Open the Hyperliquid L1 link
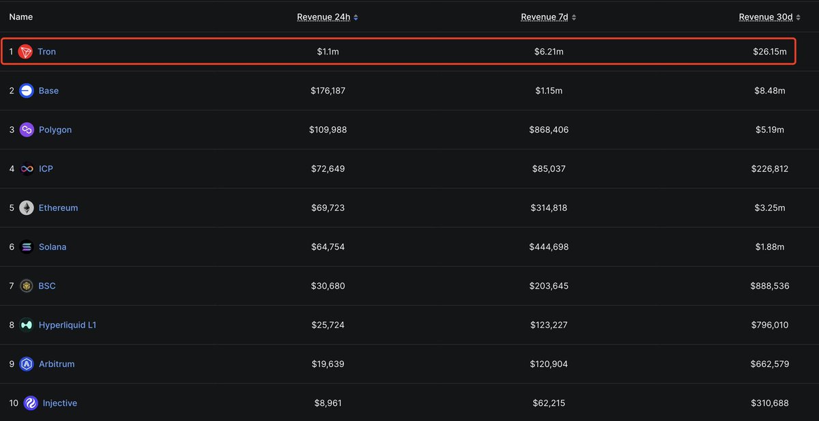The width and height of the screenshot is (819, 421). pyautogui.click(x=68, y=325)
